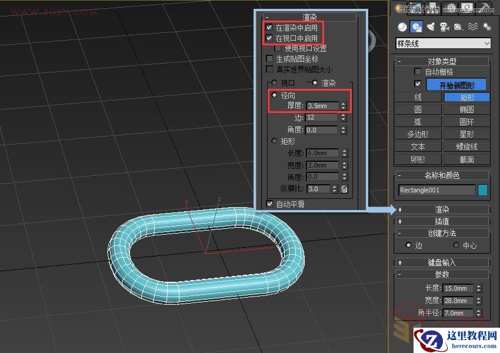Select the Shapes category icon

416,27
